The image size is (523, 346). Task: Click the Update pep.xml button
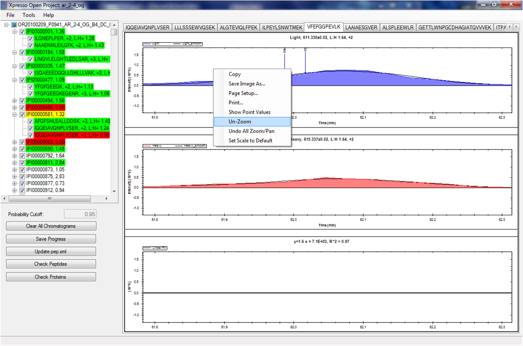point(51,251)
